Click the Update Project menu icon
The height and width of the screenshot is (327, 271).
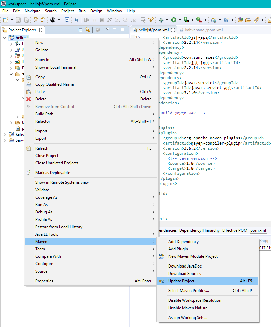point(161,281)
